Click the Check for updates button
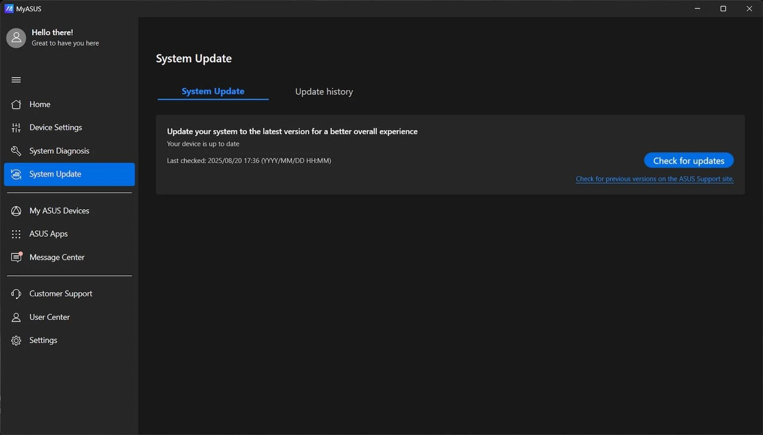 tap(689, 160)
